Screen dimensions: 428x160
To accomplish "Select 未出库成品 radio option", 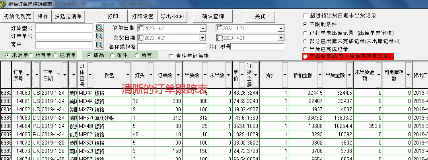I will (x=305, y=56).
